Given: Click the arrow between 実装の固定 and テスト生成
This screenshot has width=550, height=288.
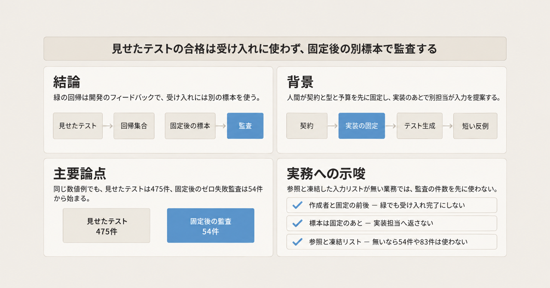Looking at the screenshot, I should click(391, 126).
